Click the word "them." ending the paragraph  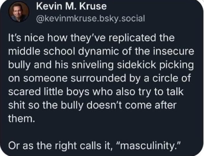coord(22,119)
